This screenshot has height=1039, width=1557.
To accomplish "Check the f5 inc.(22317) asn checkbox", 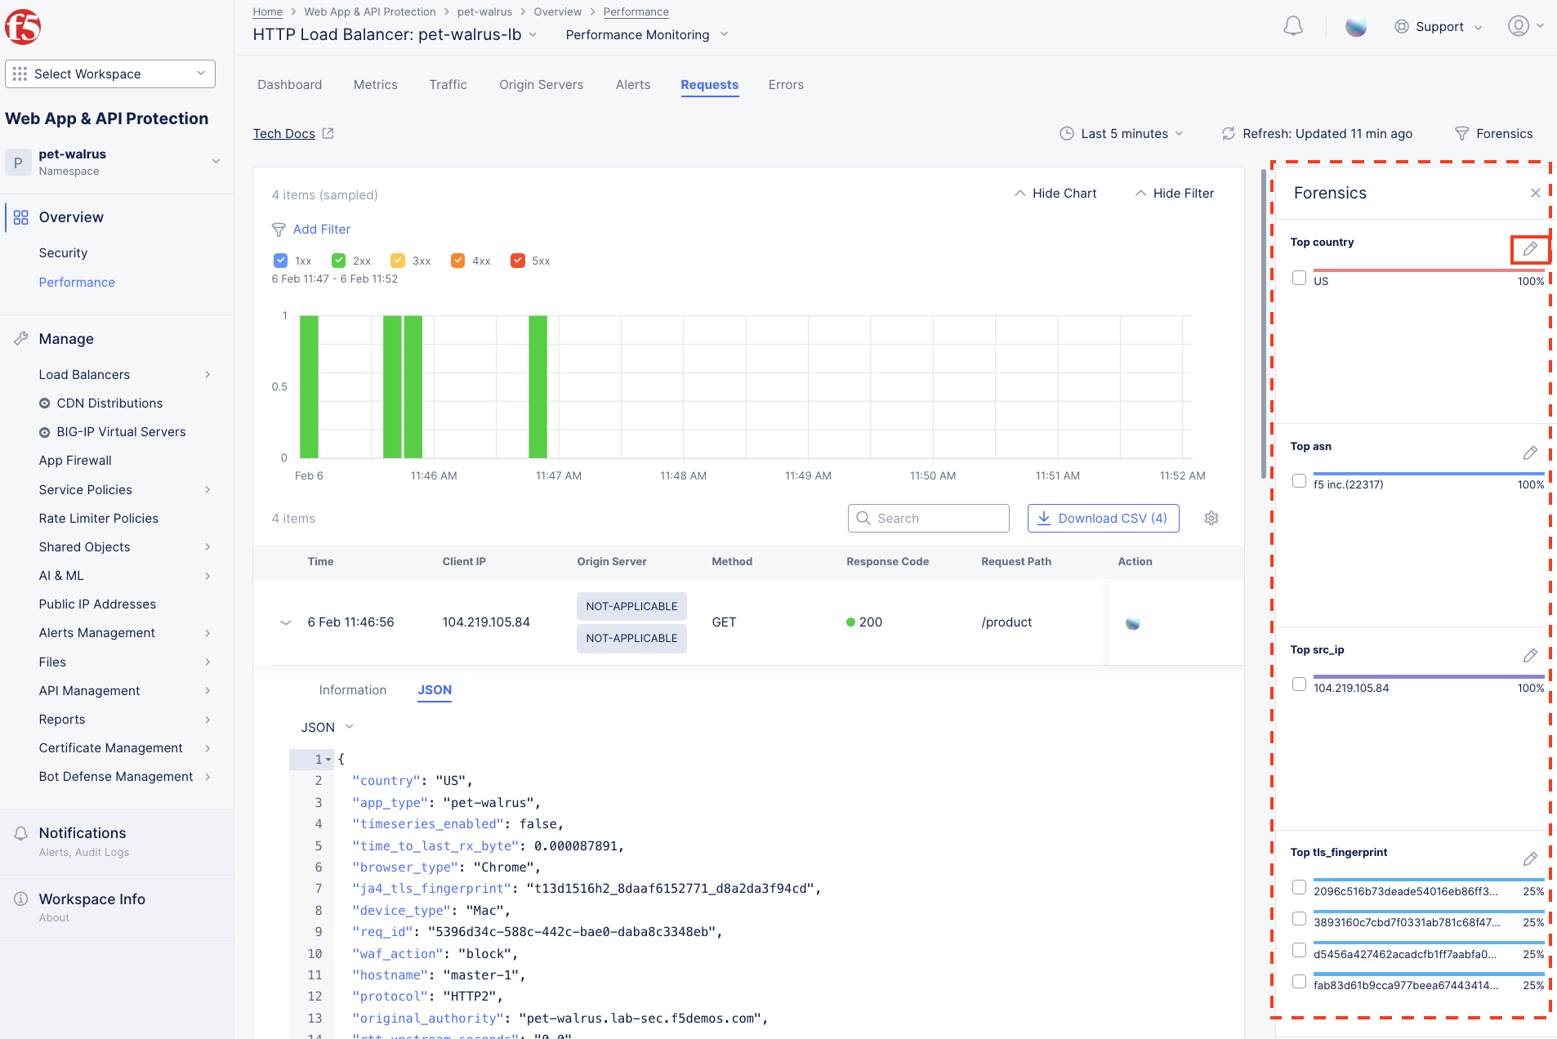I will click(1299, 481).
